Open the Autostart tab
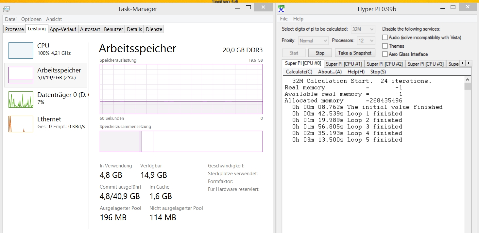This screenshot has height=233, width=479. tap(90, 29)
